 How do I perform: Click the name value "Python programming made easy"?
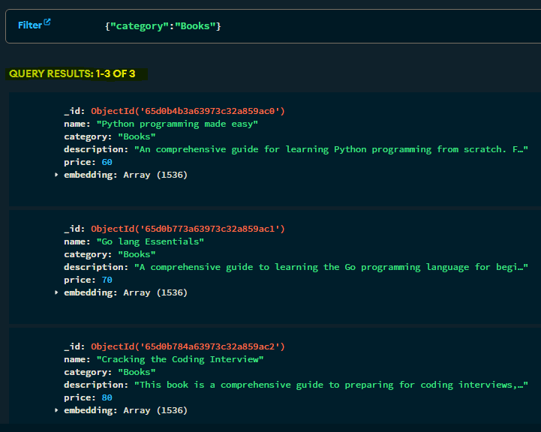(x=177, y=124)
